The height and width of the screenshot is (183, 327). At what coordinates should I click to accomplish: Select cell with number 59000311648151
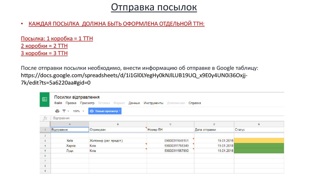click(171, 140)
